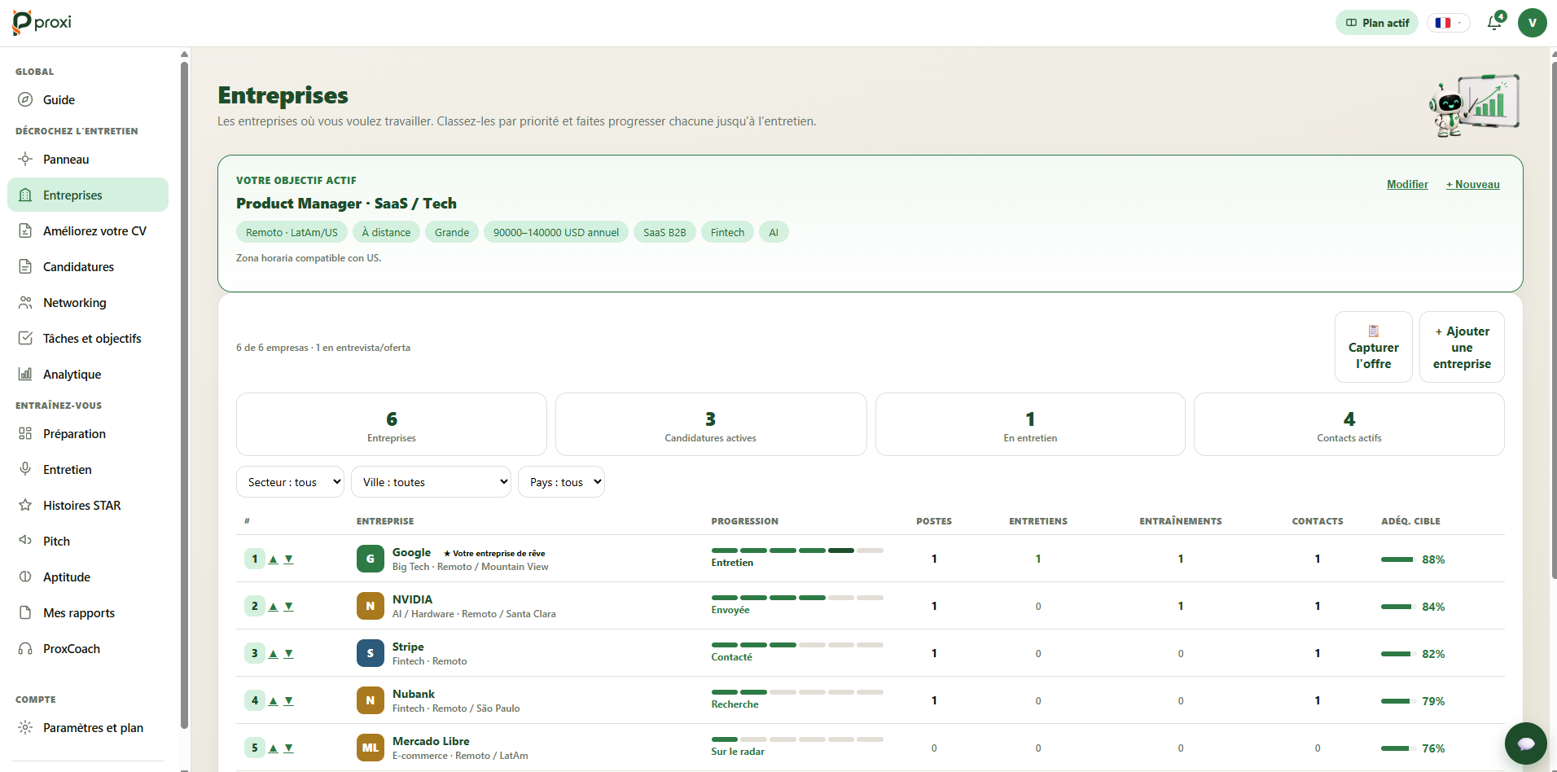Move NVIDIA down in priority
This screenshot has width=1557, height=772.
tap(288, 607)
